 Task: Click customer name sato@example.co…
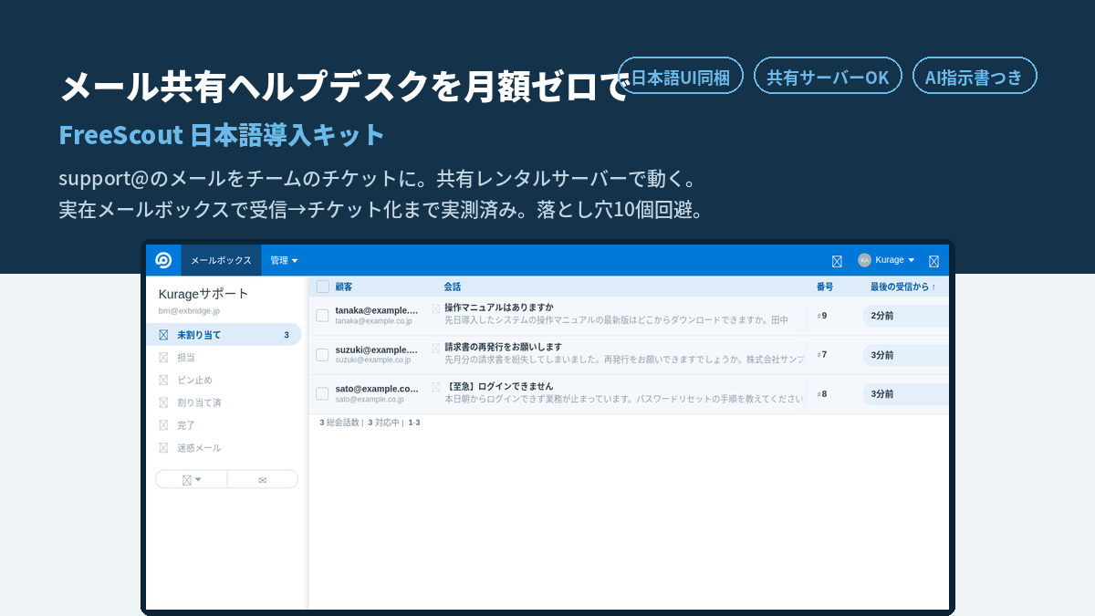tap(377, 389)
